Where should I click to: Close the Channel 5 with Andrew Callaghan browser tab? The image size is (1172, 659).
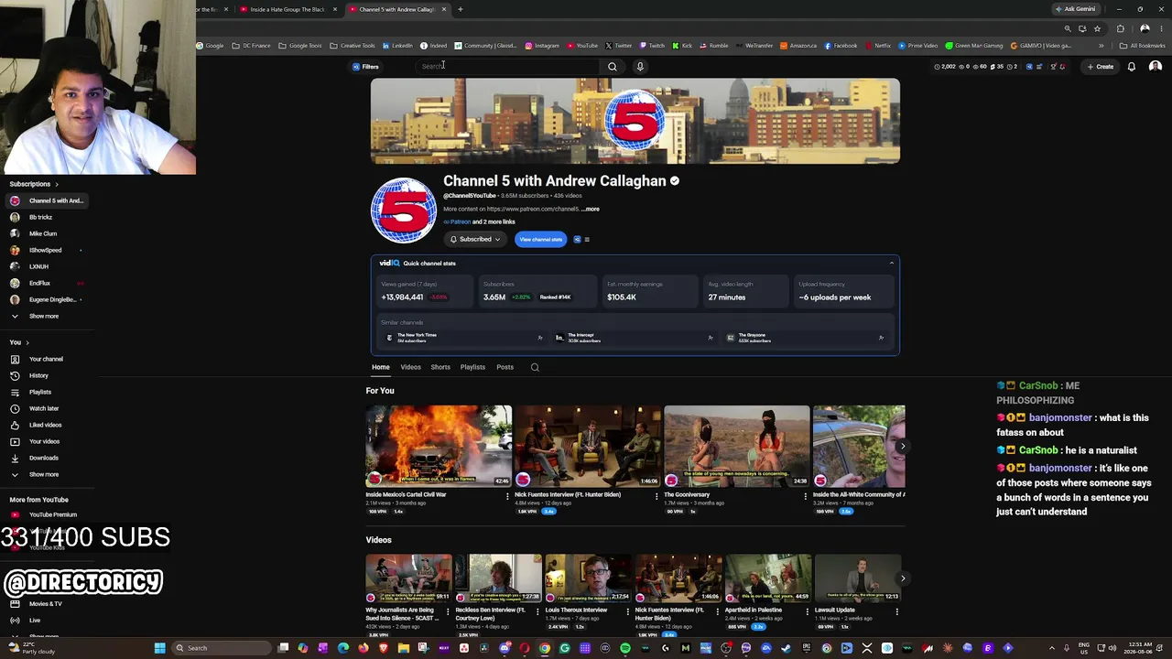coord(444,9)
